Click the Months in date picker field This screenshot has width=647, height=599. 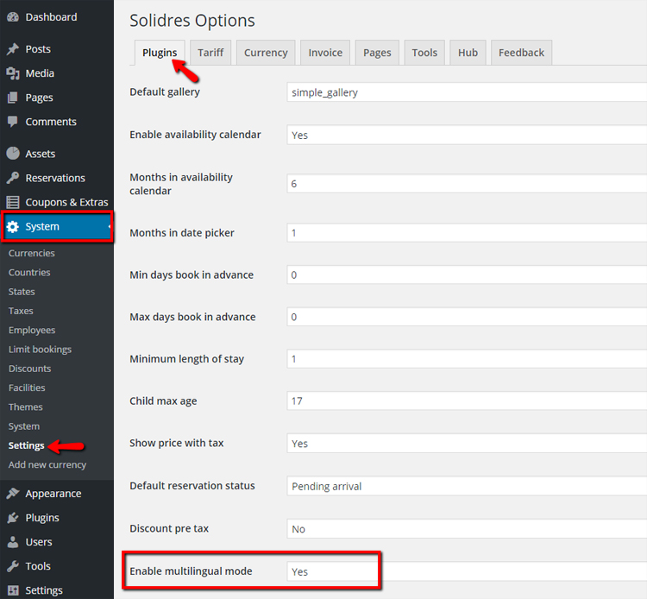coord(467,233)
